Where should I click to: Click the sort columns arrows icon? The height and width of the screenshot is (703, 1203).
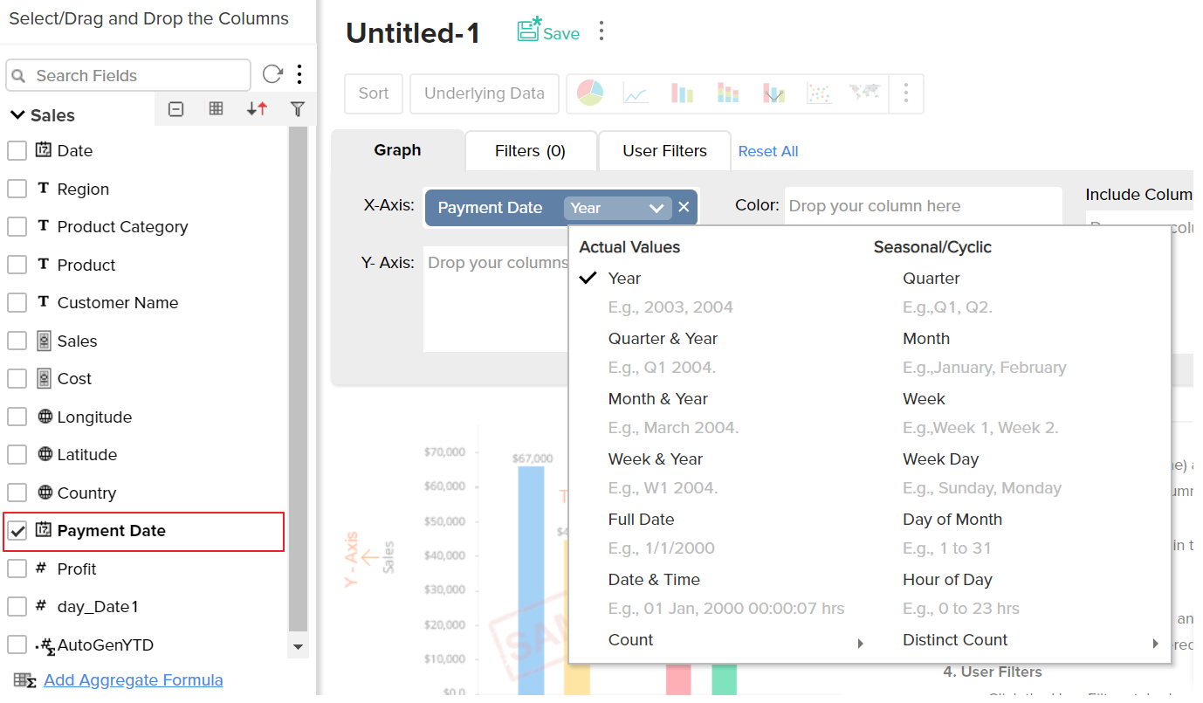[x=257, y=109]
